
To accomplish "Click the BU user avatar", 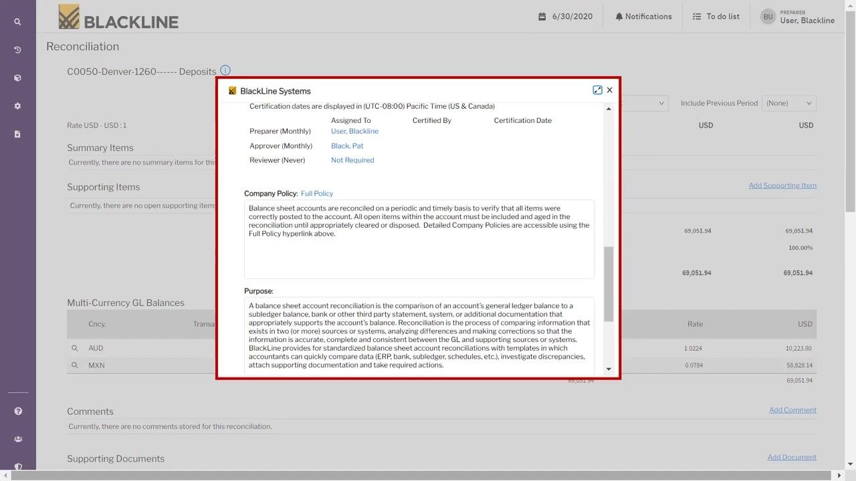I will tap(768, 17).
